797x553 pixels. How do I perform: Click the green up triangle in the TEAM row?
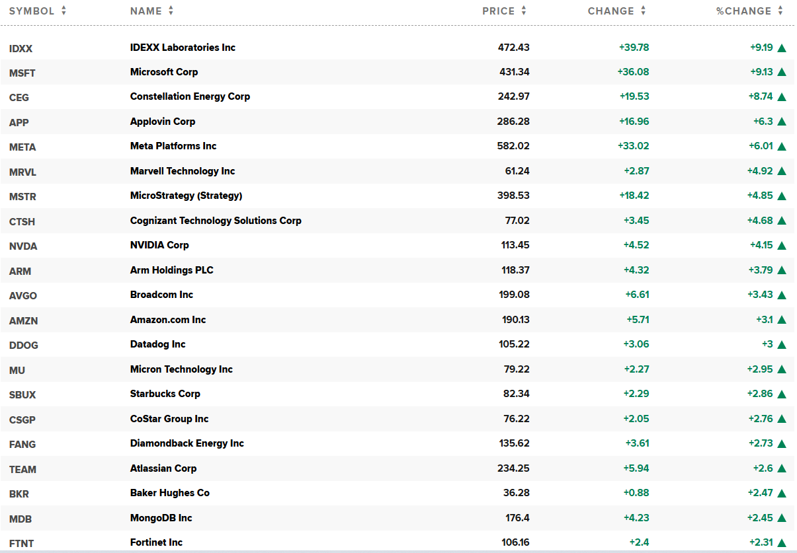782,468
